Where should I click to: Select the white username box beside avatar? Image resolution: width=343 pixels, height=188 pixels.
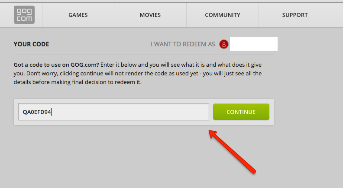[x=254, y=44]
